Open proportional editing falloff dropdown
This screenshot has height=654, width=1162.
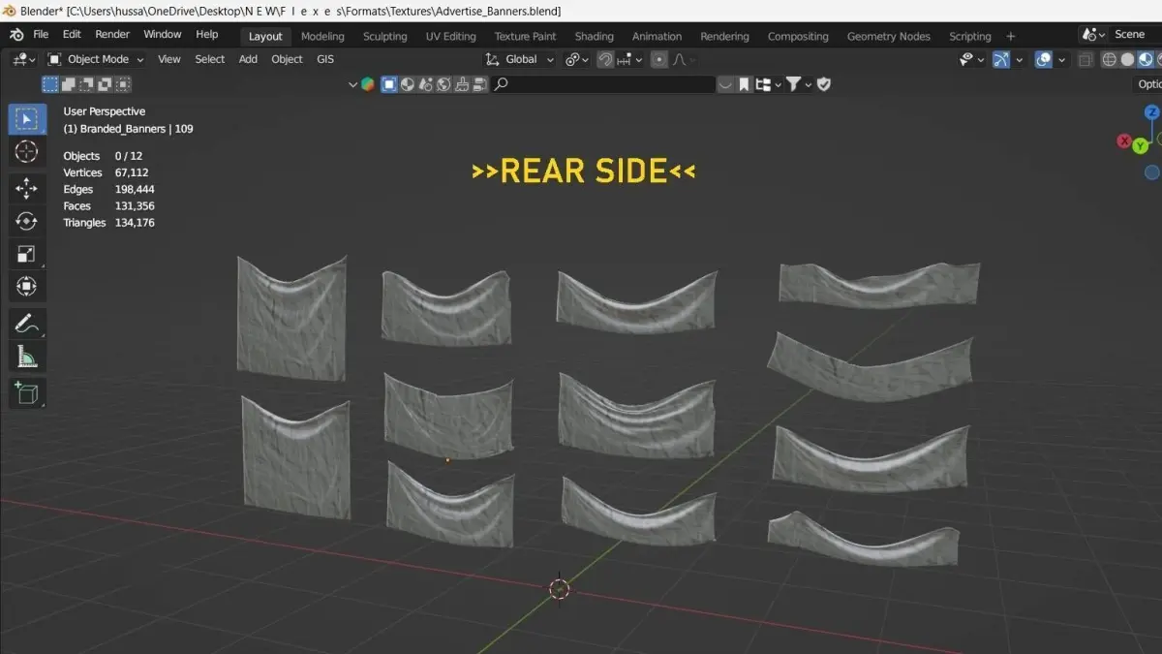[x=683, y=59]
